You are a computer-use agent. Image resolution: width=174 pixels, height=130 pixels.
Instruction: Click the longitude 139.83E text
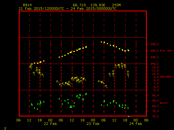[98, 5]
